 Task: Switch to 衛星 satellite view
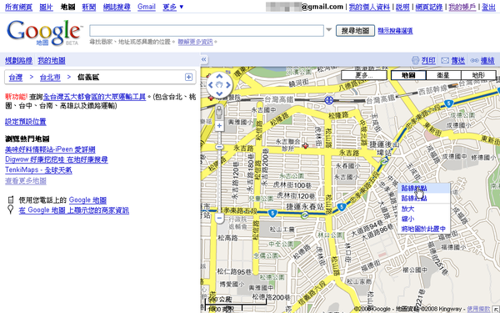pos(443,75)
